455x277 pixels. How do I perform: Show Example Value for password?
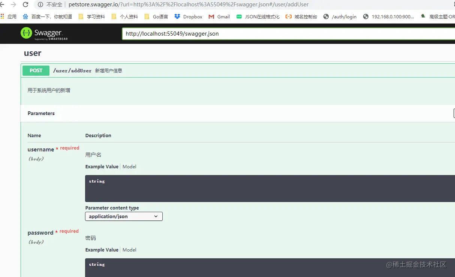(x=102, y=250)
